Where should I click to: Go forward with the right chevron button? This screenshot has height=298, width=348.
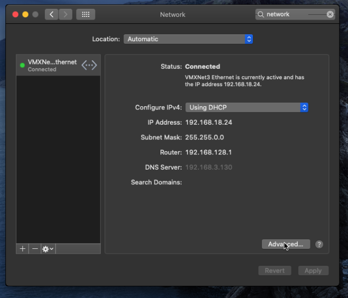pos(65,14)
